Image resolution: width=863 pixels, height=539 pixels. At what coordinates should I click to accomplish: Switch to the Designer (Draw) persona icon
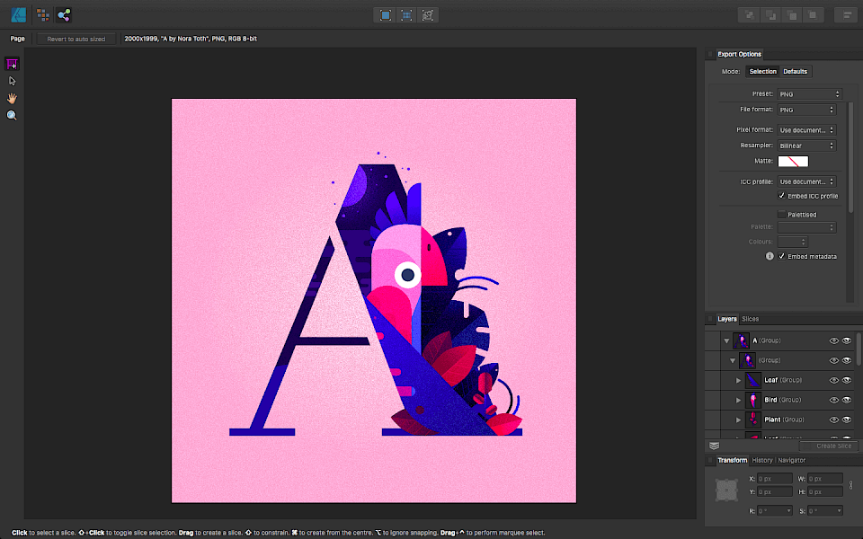18,15
